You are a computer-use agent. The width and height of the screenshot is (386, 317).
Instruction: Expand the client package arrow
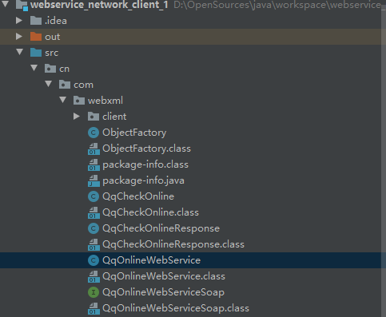tap(77, 117)
